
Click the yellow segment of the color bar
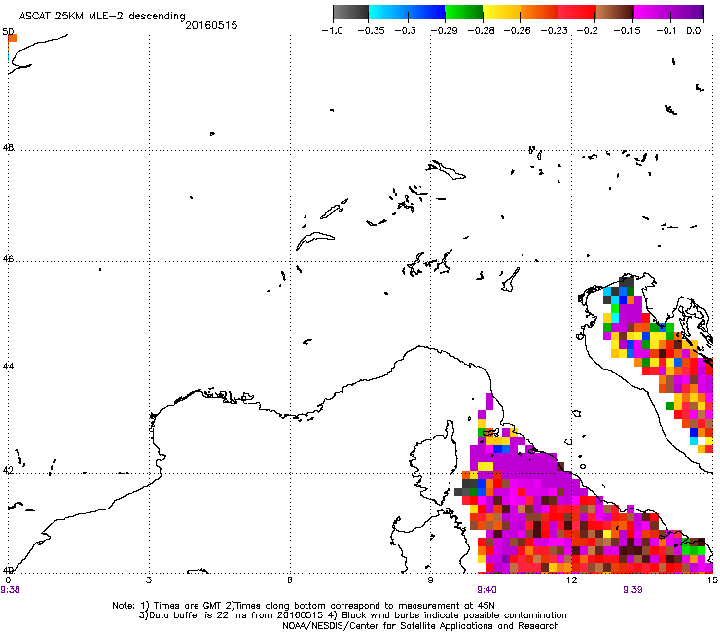pyautogui.click(x=501, y=13)
